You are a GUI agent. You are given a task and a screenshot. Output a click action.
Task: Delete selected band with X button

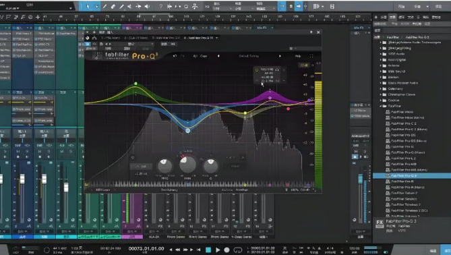pyautogui.click(x=243, y=157)
